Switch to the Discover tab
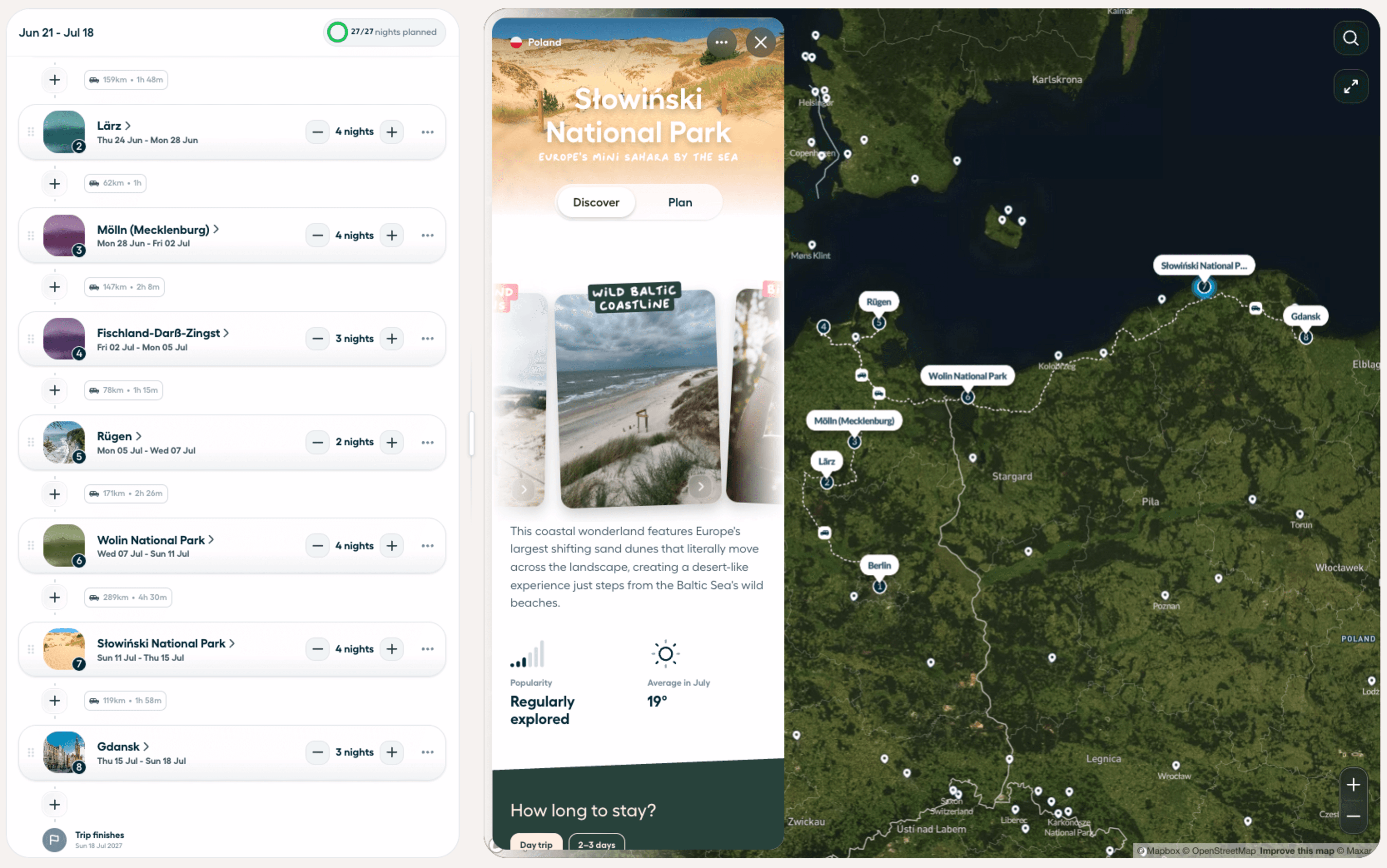Viewport: 1387px width, 868px height. pos(596,202)
